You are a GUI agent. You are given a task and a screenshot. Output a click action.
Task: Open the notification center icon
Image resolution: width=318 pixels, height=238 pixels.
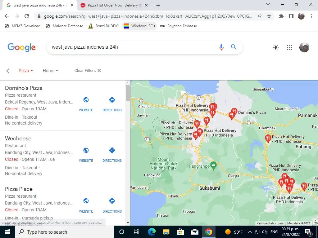point(308,232)
